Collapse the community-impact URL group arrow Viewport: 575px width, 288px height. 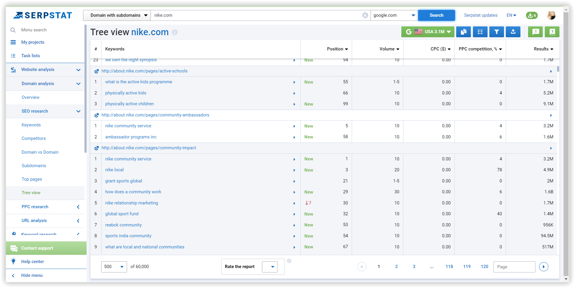551,148
